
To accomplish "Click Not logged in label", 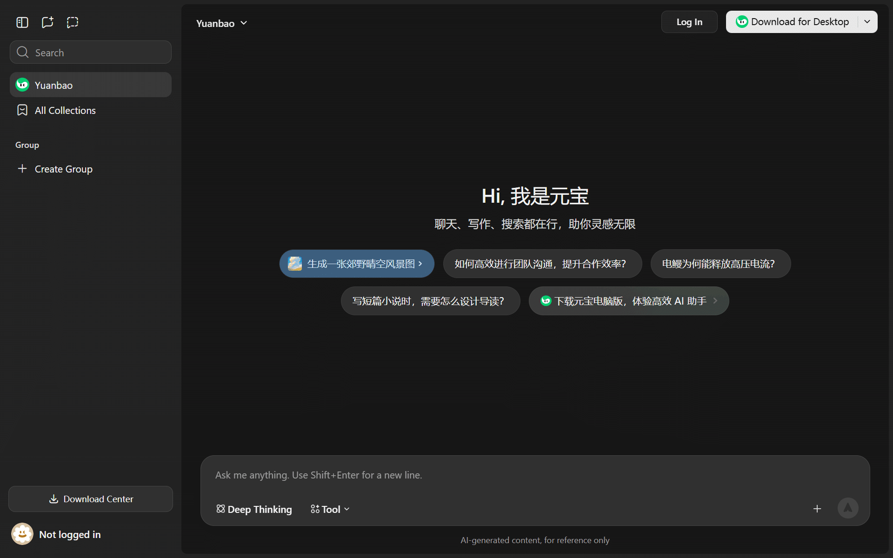I will pos(70,534).
